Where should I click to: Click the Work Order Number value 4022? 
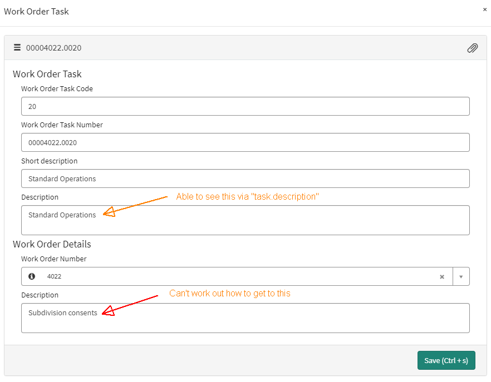pos(54,276)
